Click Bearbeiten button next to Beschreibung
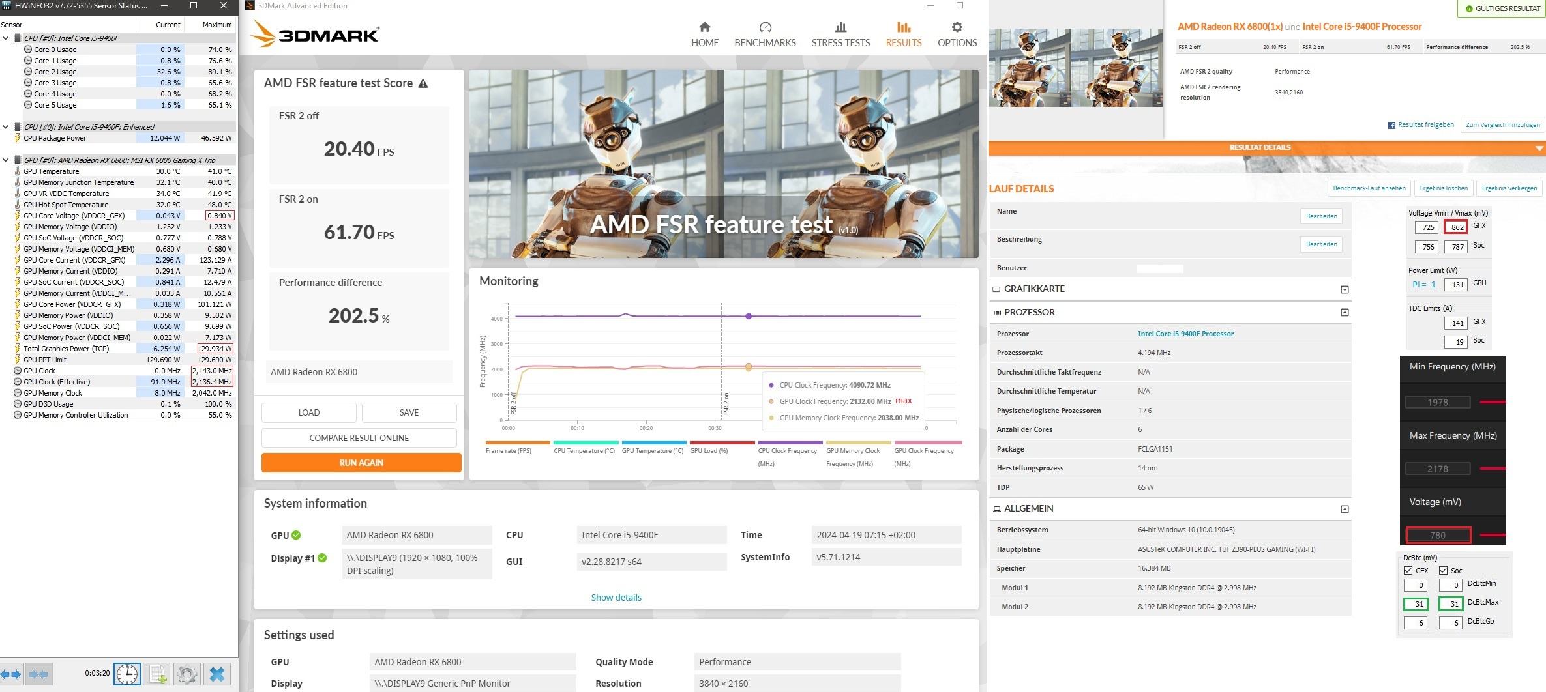 [1321, 244]
